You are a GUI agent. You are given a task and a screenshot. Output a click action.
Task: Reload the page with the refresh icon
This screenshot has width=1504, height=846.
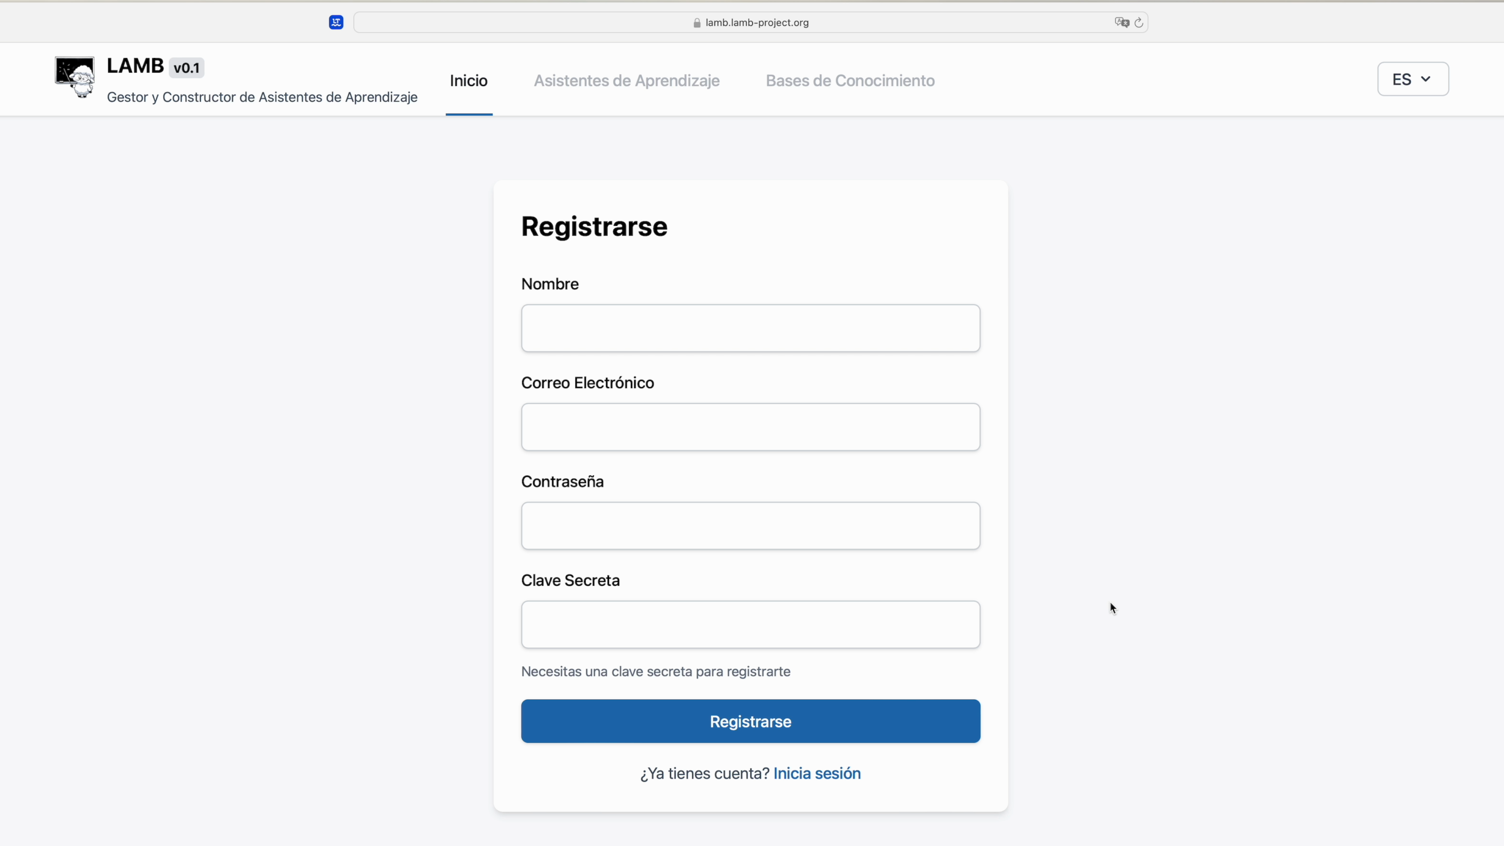(1139, 23)
